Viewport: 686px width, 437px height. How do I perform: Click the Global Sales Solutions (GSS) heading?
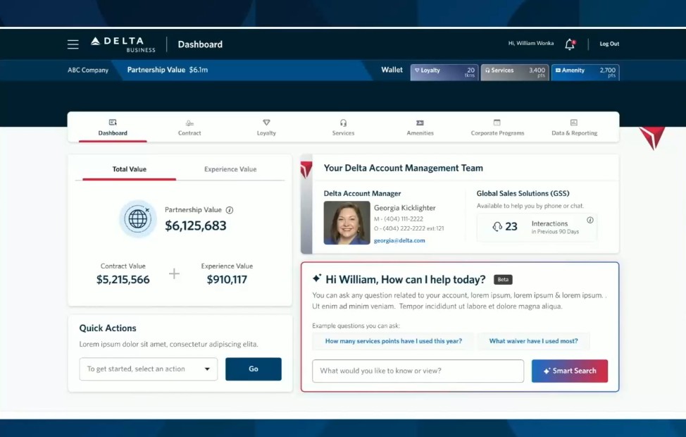click(523, 194)
